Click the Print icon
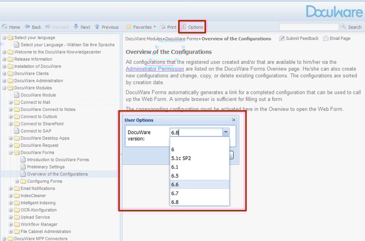The height and width of the screenshot is (241, 365). [x=162, y=27]
